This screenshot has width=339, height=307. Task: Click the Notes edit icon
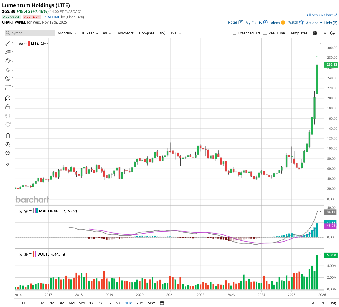click(x=241, y=22)
